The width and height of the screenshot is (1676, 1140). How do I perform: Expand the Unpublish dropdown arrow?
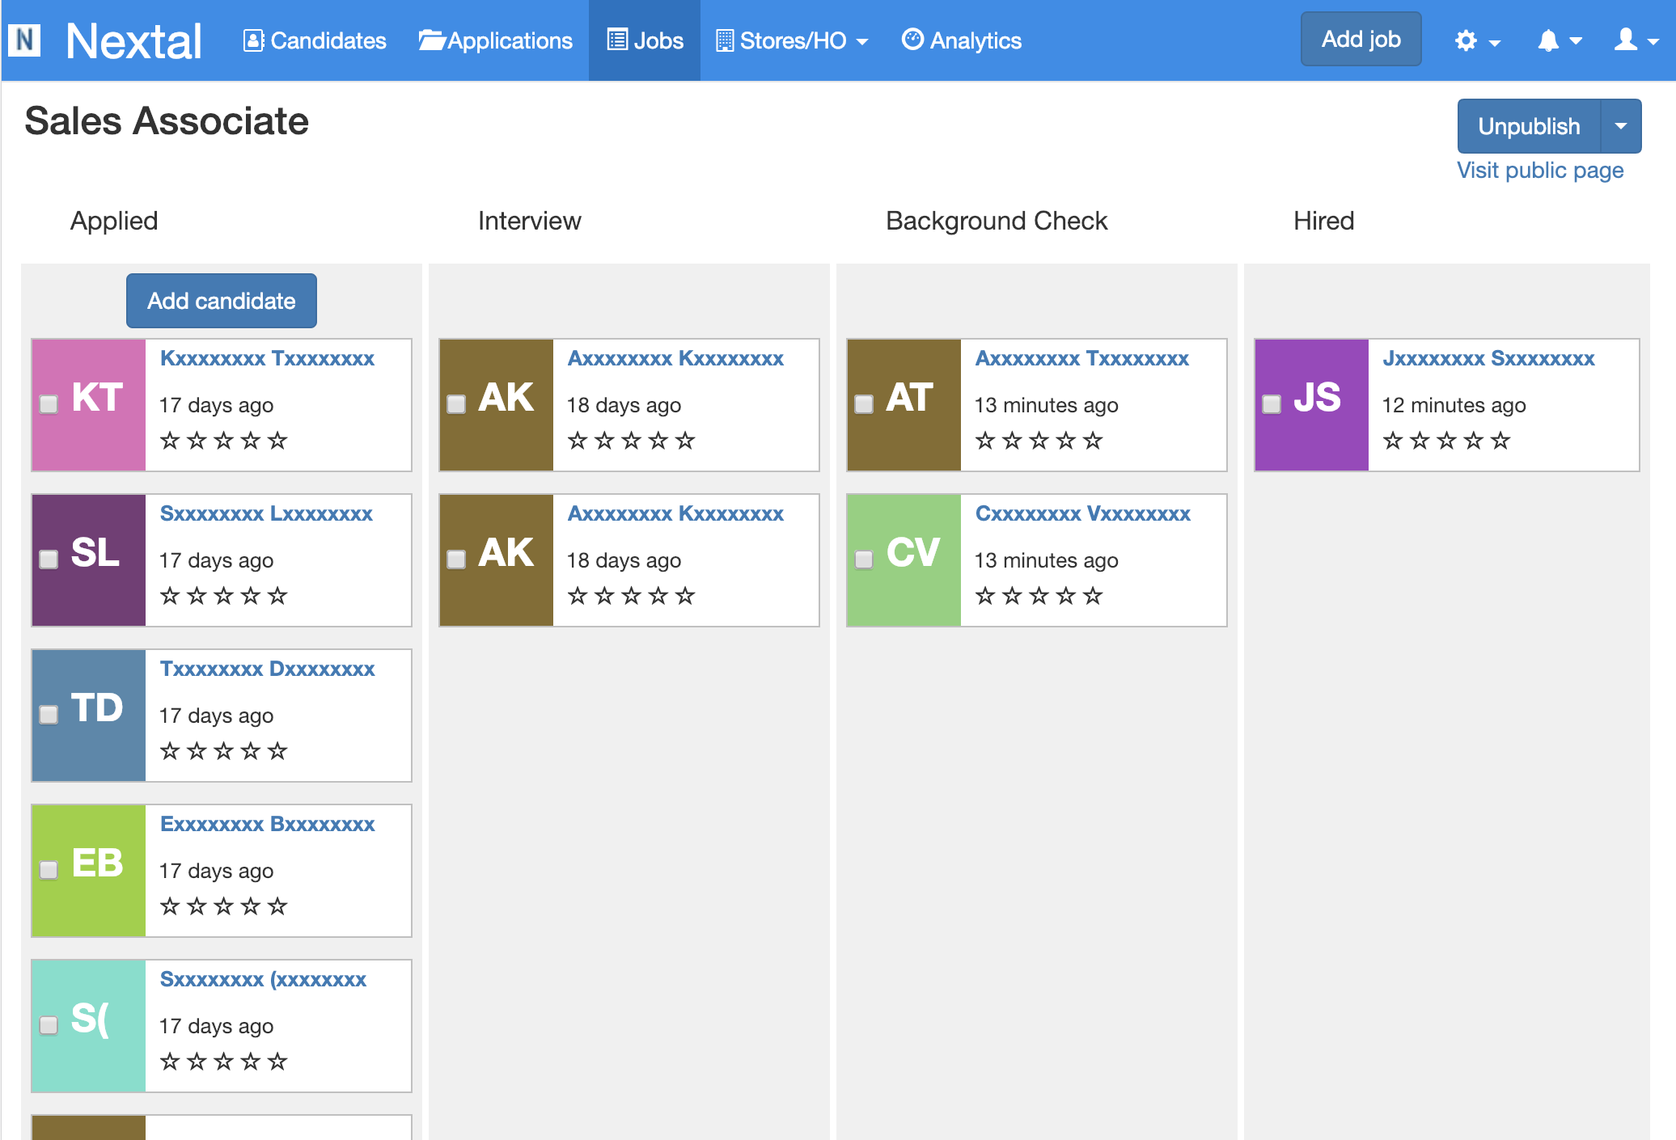[1621, 126]
